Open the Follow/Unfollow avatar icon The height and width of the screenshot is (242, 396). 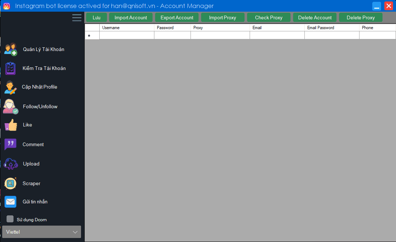pyautogui.click(x=10, y=107)
